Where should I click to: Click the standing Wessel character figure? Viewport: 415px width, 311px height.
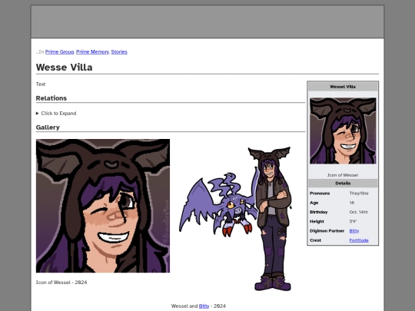pos(271,219)
